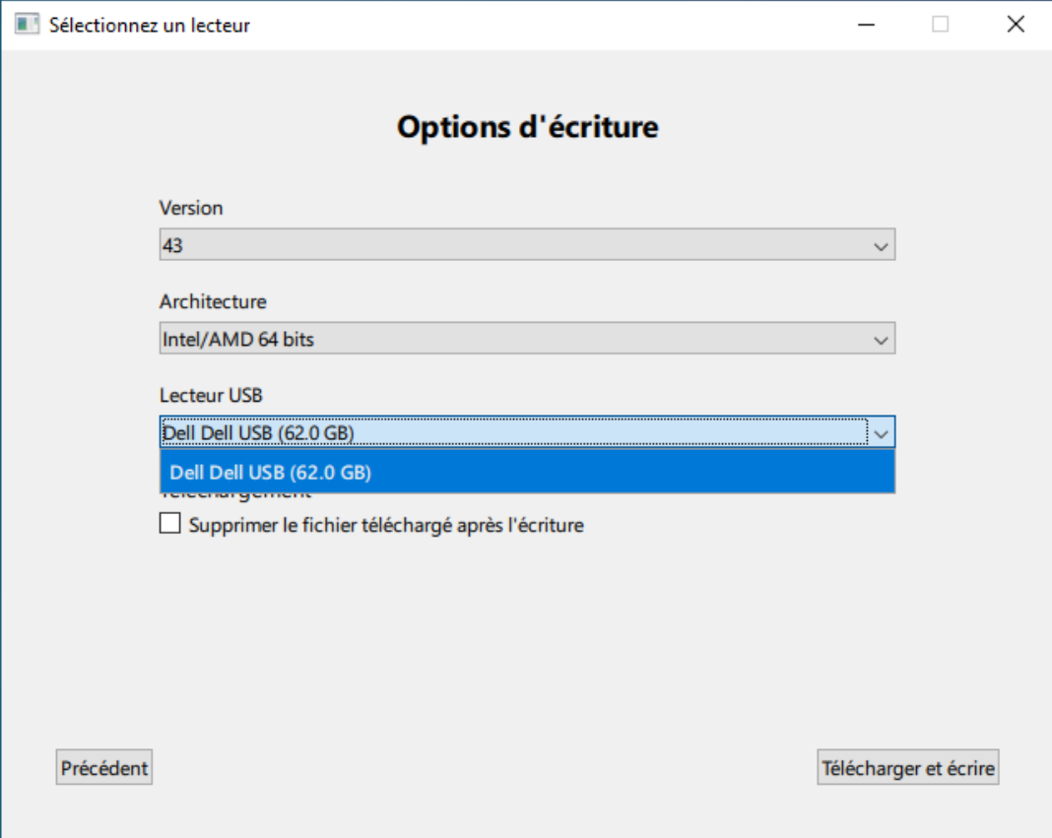Click the Architecture label text

click(213, 301)
